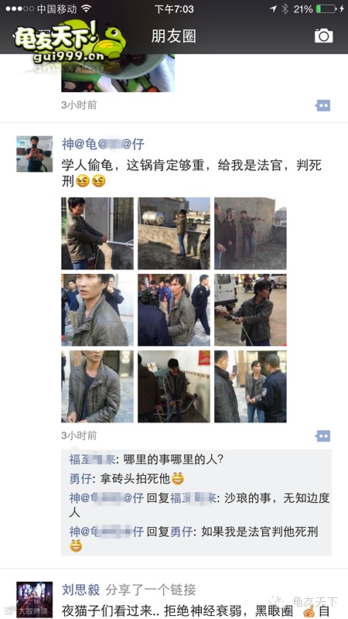This screenshot has height=619, width=348.
Task: Tap the poster name starting with 神@龟
Action: (x=103, y=144)
